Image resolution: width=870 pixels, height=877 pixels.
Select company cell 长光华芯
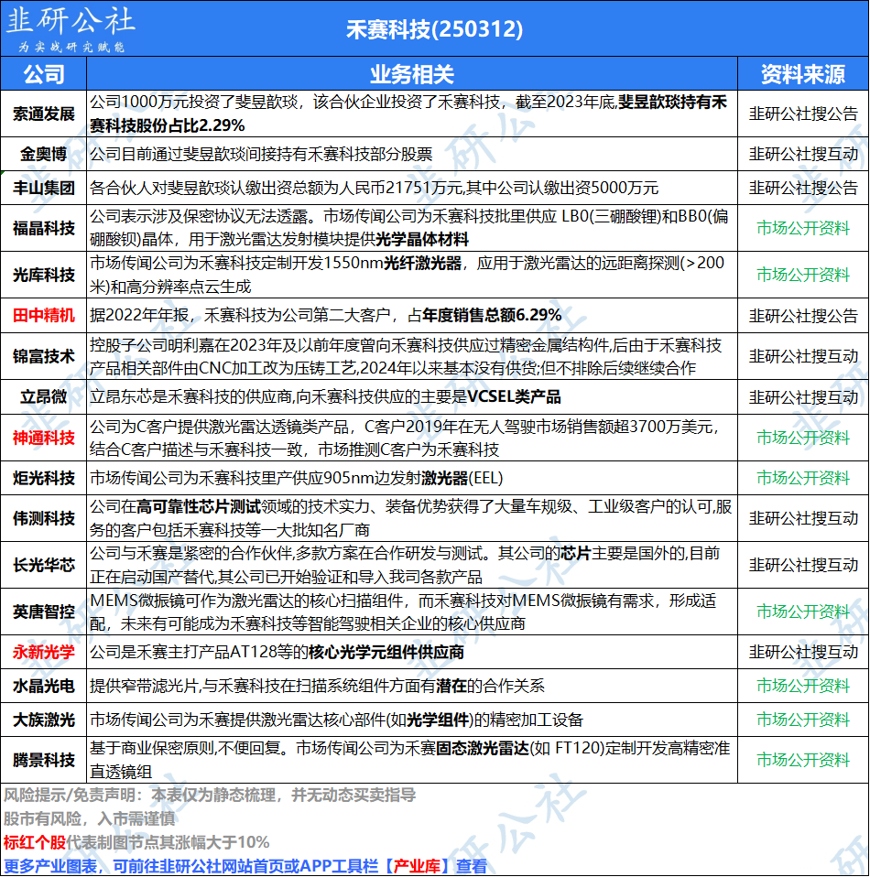click(x=44, y=565)
